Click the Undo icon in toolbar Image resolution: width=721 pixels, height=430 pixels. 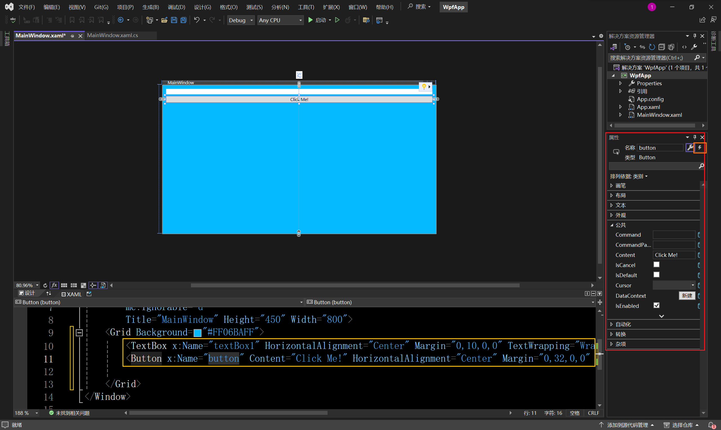pyautogui.click(x=197, y=20)
